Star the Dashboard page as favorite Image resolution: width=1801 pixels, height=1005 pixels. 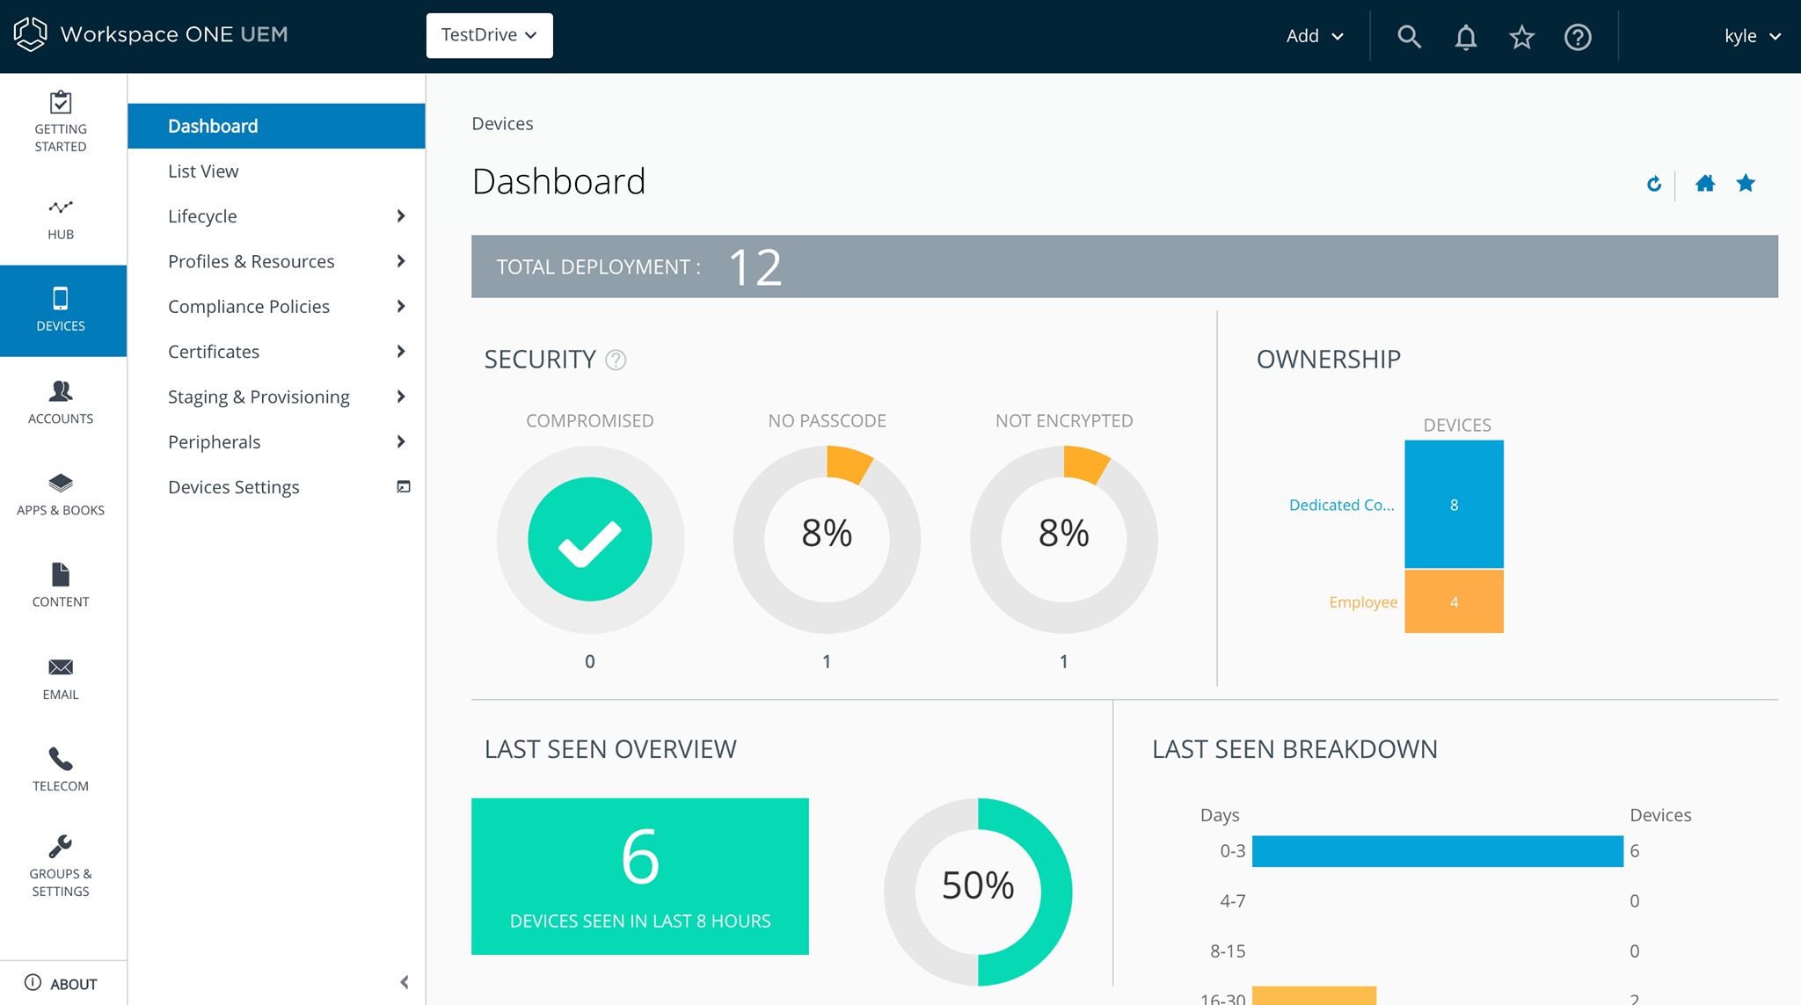tap(1745, 184)
